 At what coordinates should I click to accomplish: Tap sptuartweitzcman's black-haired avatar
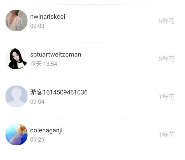16,58
